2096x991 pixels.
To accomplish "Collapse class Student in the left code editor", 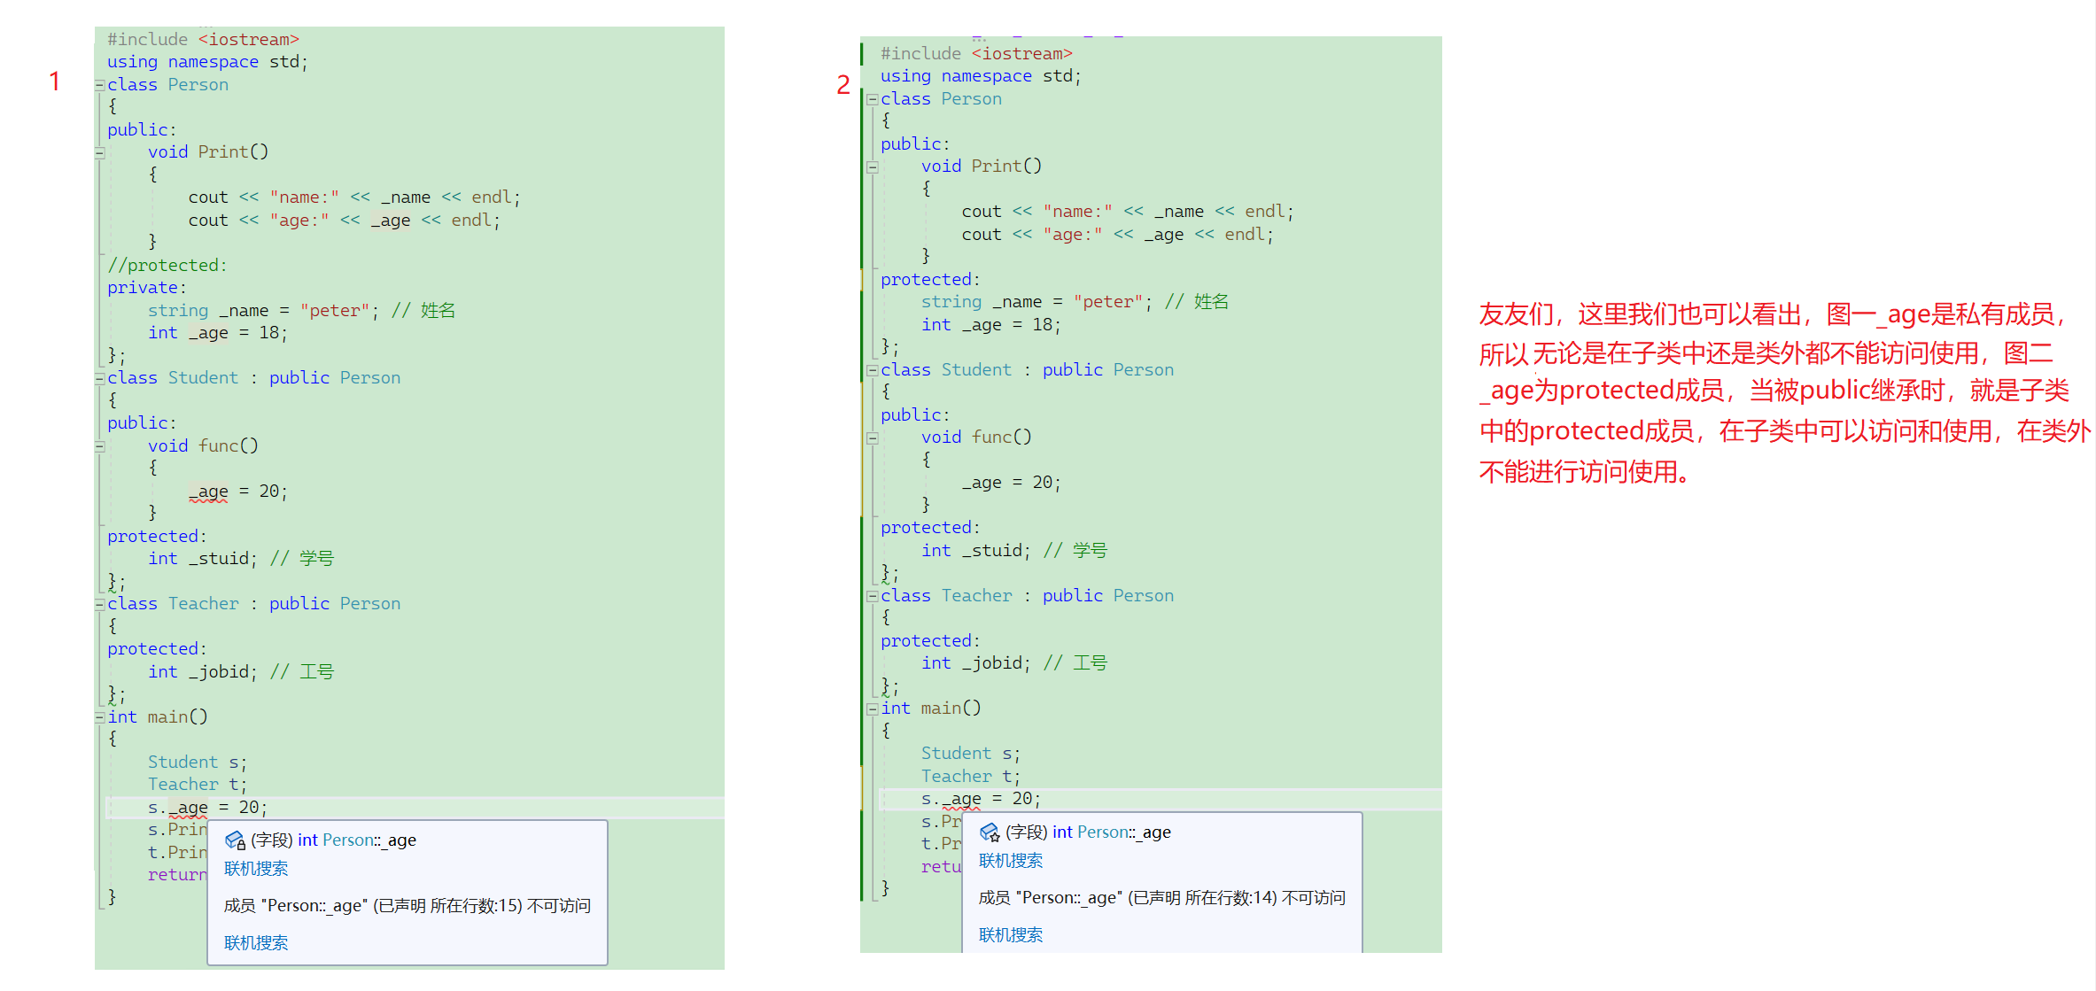I will (100, 379).
